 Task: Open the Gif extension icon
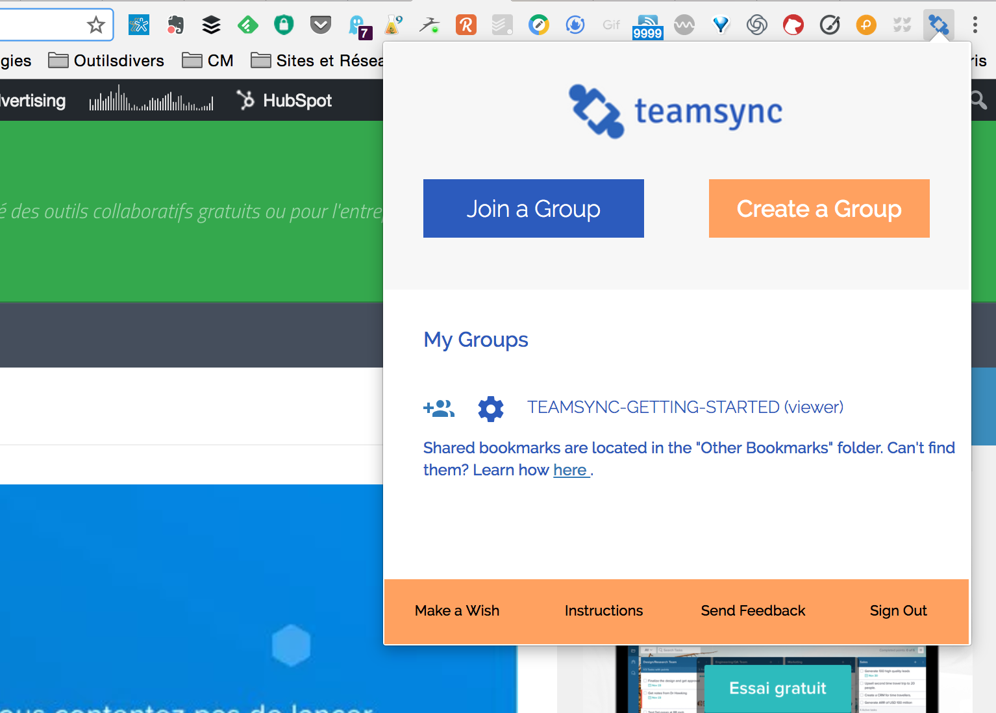tap(611, 25)
